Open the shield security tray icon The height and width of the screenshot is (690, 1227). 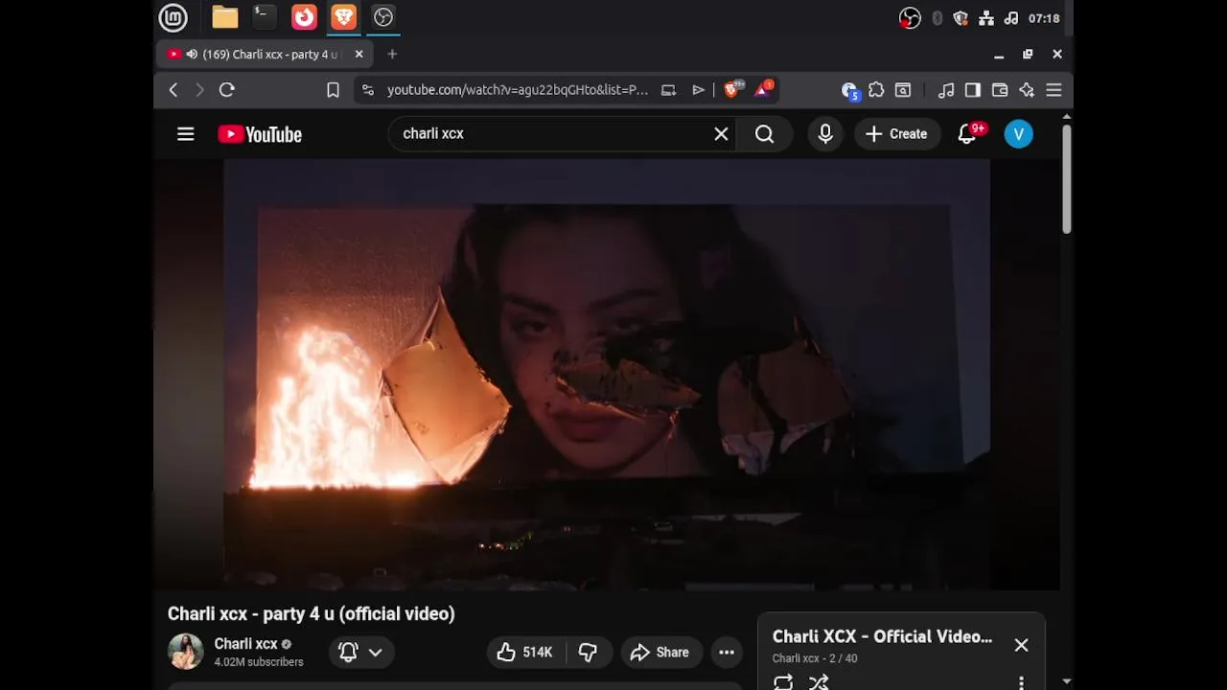coord(961,18)
